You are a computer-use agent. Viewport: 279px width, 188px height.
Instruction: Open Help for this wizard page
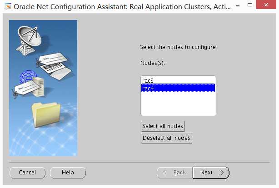[x=68, y=173]
